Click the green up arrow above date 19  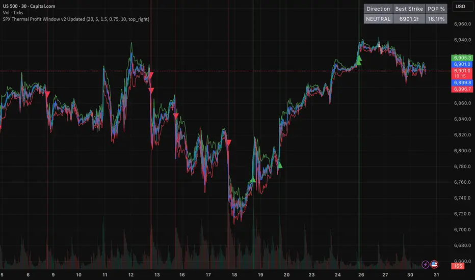click(253, 179)
